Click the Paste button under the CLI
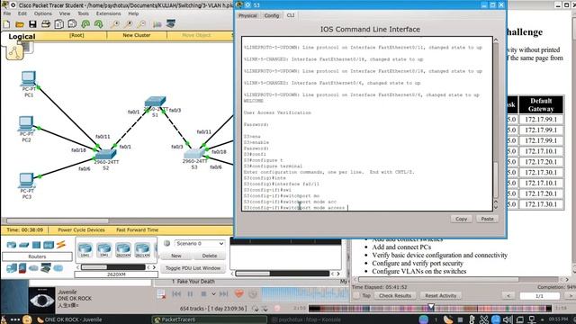The height and width of the screenshot is (324, 576). point(487,219)
